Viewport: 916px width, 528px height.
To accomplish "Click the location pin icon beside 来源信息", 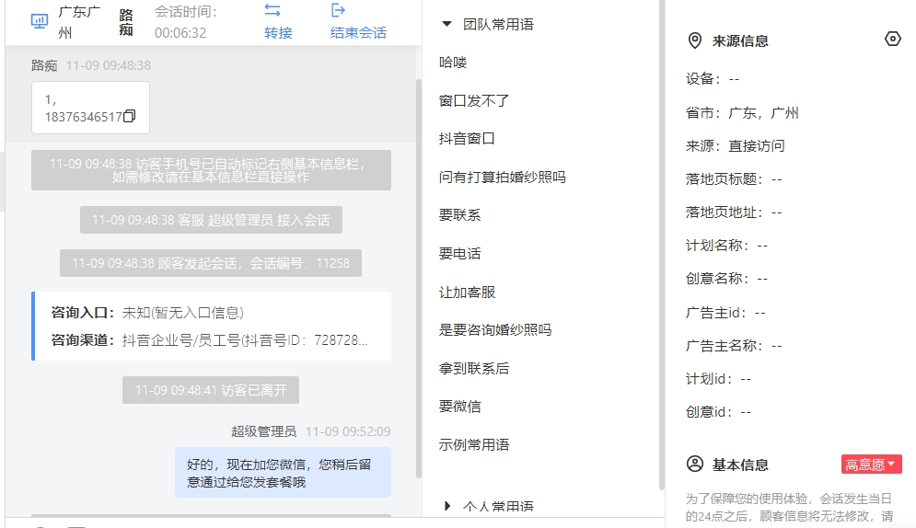I will [x=694, y=40].
